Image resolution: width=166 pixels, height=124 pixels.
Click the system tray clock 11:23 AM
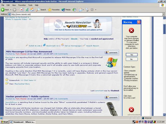pos(161,122)
